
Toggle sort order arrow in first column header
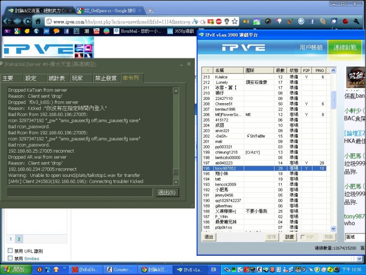[x=208, y=71]
